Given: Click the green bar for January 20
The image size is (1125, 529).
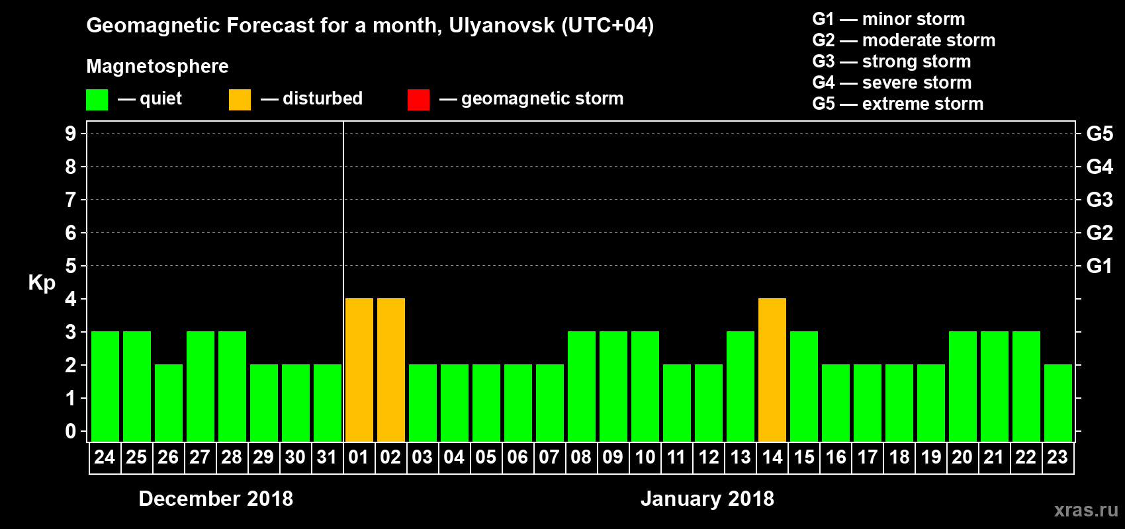Looking at the screenshot, I should pyautogui.click(x=963, y=386).
